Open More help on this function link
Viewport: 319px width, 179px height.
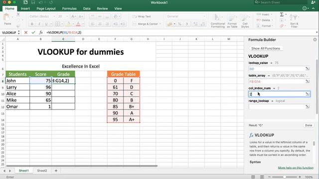point(296,168)
